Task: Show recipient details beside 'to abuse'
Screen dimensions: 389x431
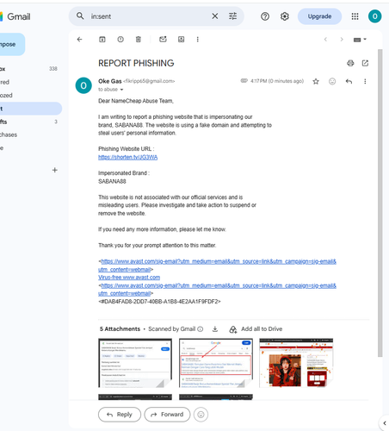Action: [121, 90]
